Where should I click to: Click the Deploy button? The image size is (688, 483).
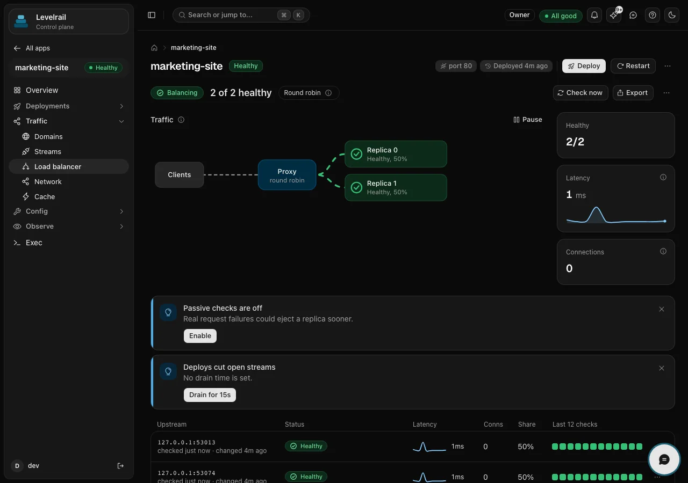(584, 66)
